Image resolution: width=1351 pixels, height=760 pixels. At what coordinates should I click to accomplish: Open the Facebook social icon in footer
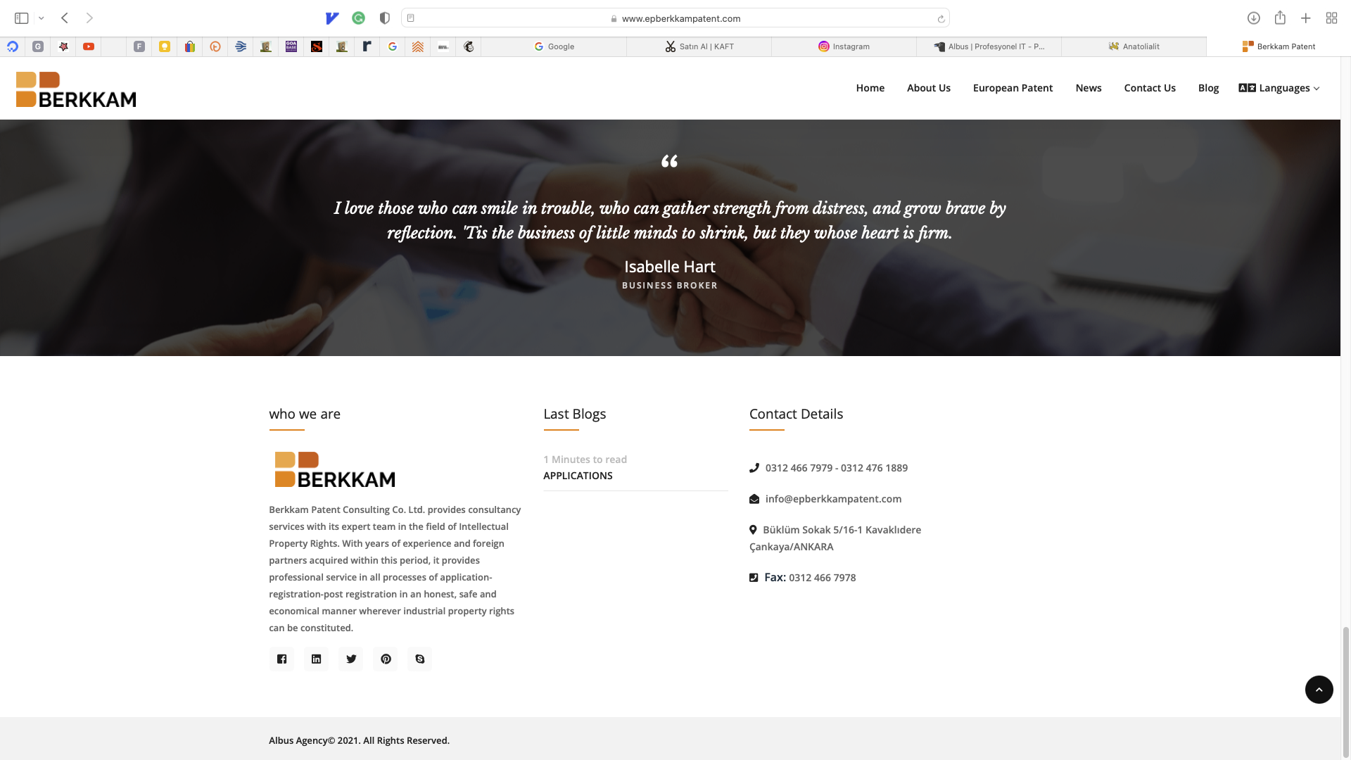(x=281, y=659)
